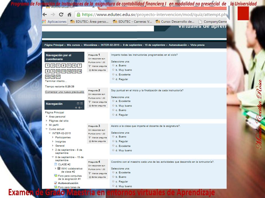Click Editar pregunta for question 3
Viewport: 265px width, 198px height.
pyautogui.click(x=97, y=141)
